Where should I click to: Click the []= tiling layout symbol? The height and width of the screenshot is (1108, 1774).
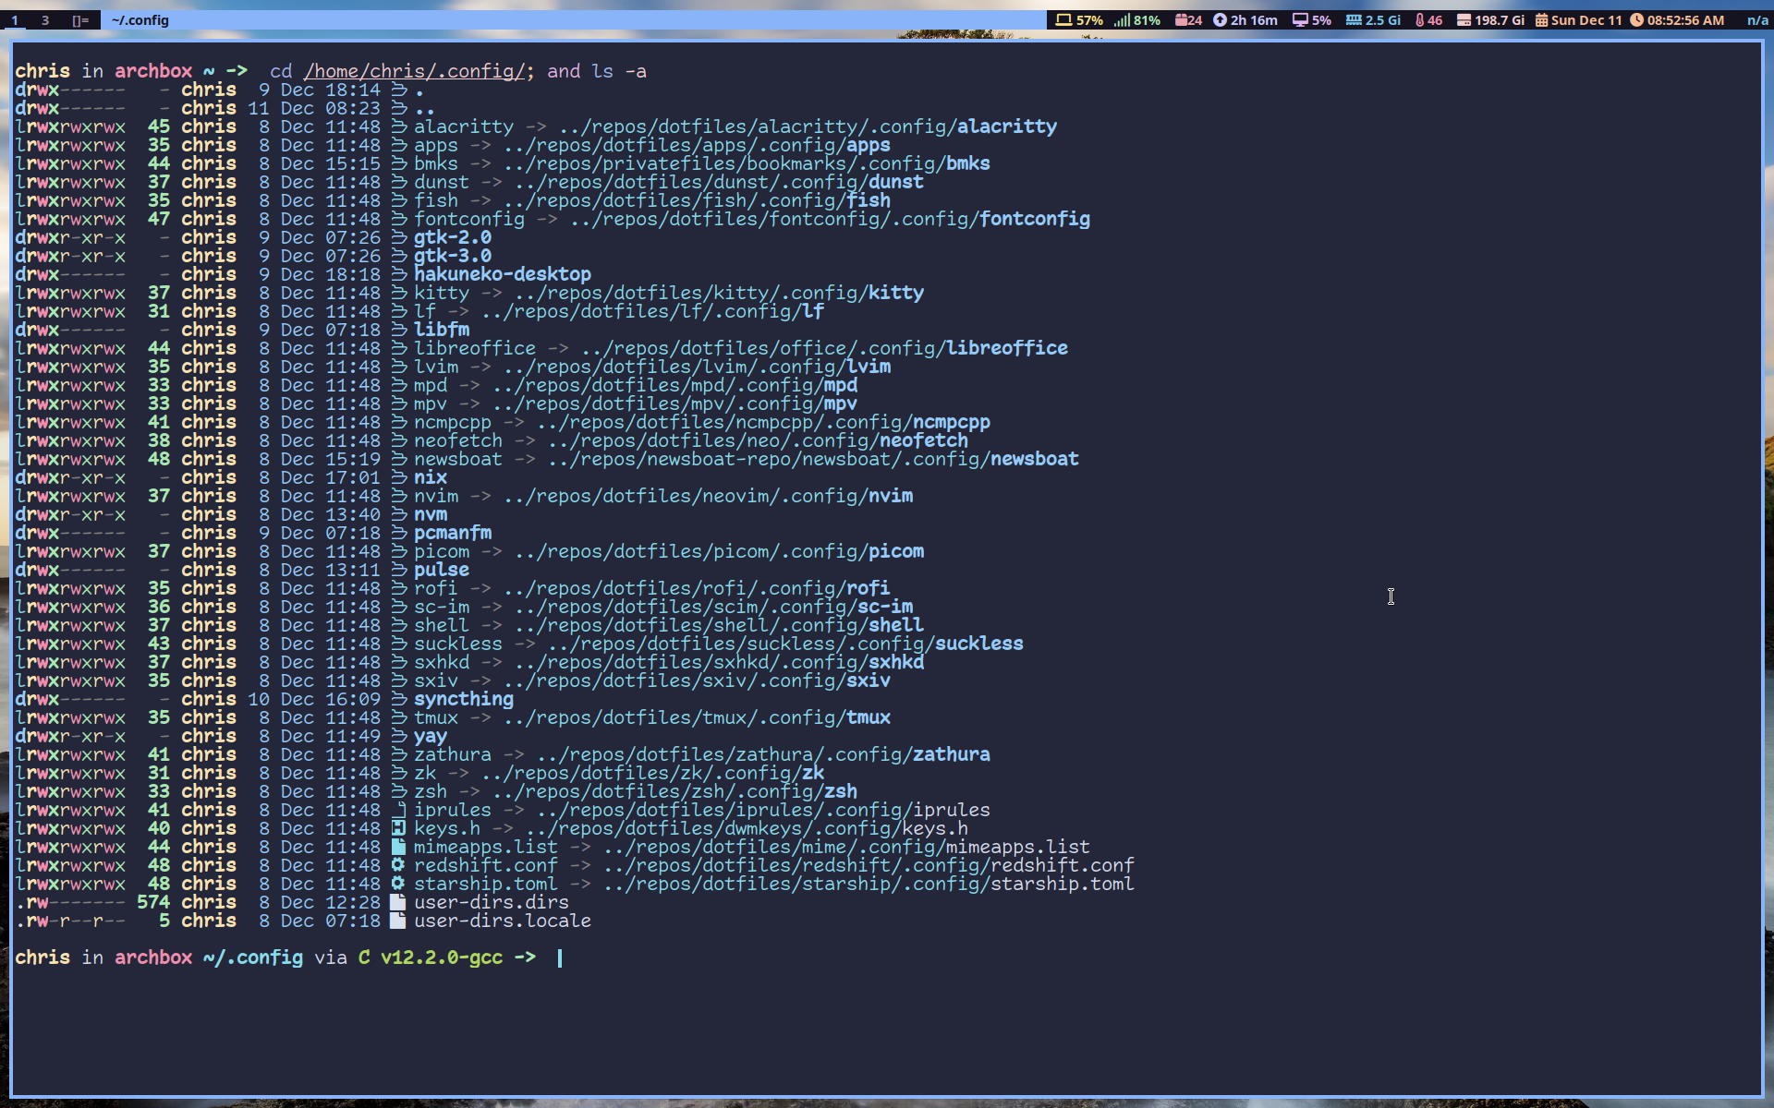pyautogui.click(x=80, y=20)
